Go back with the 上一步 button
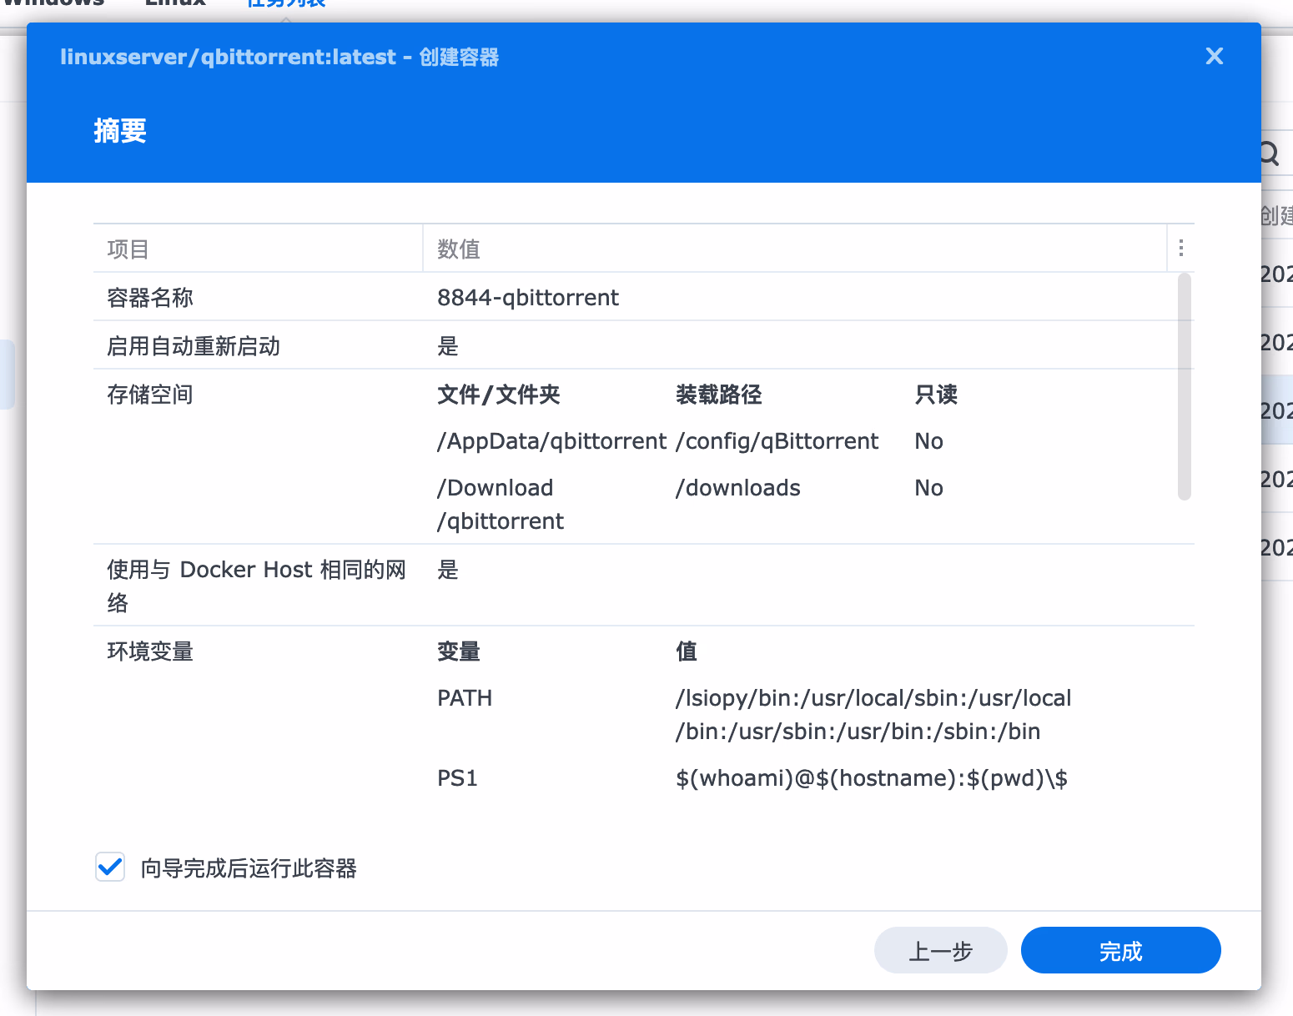Image resolution: width=1293 pixels, height=1016 pixels. pyautogui.click(x=940, y=950)
